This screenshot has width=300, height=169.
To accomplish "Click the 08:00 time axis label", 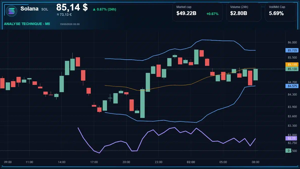I will 255,162.
